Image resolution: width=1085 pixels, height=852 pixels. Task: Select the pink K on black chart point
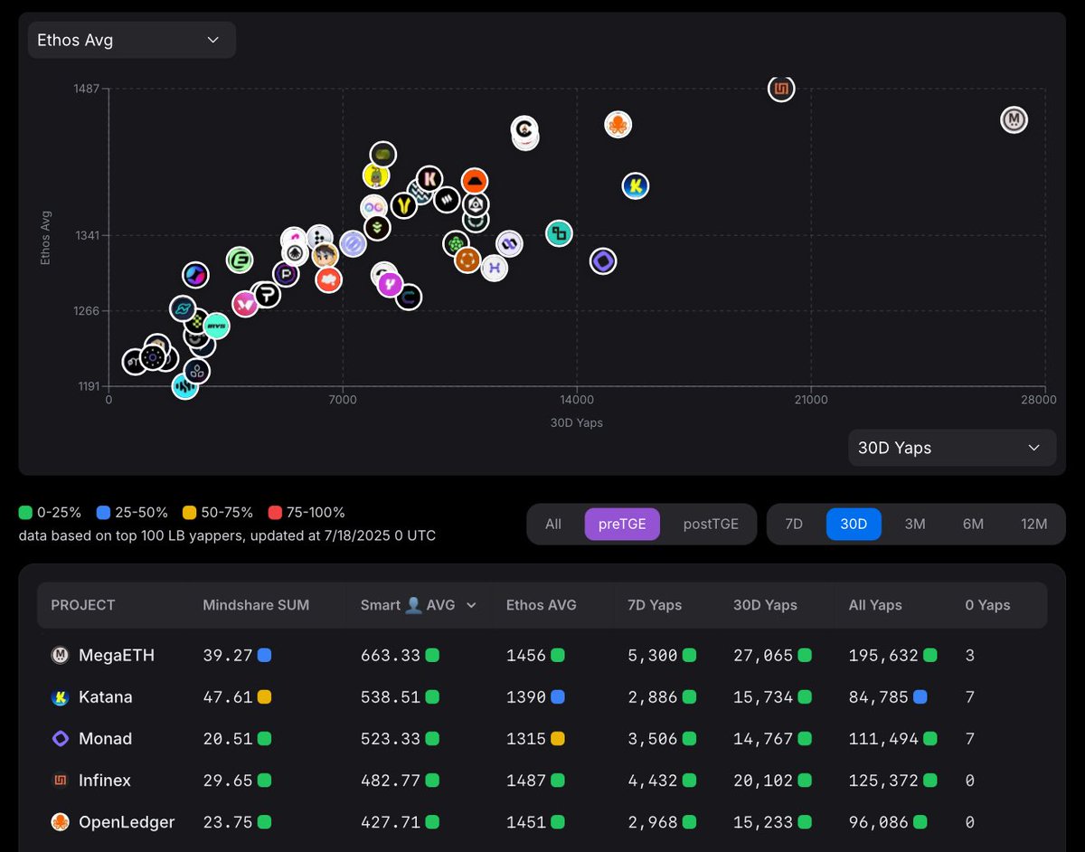pos(429,179)
